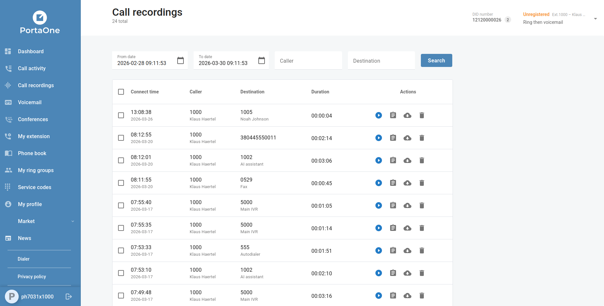Viewport: 604px width, 306px height.
Task: Download the 07:53:33 Autodialer recording
Action: [x=407, y=250]
